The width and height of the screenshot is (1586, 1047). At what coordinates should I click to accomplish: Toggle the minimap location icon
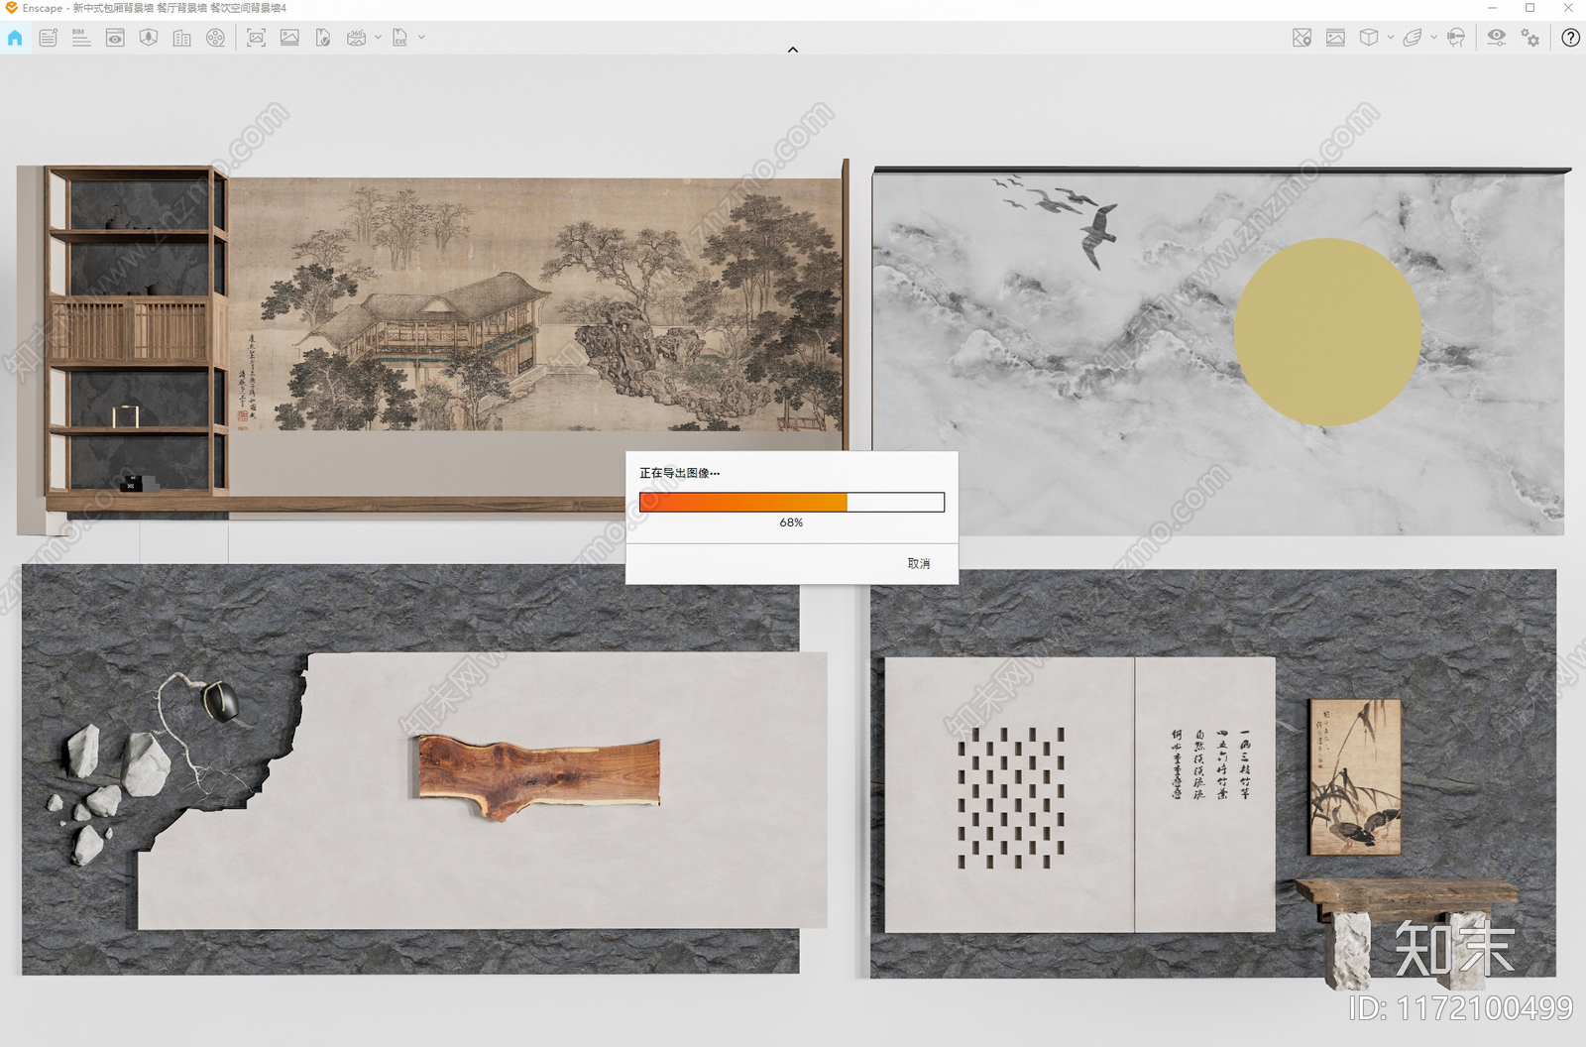click(1302, 38)
